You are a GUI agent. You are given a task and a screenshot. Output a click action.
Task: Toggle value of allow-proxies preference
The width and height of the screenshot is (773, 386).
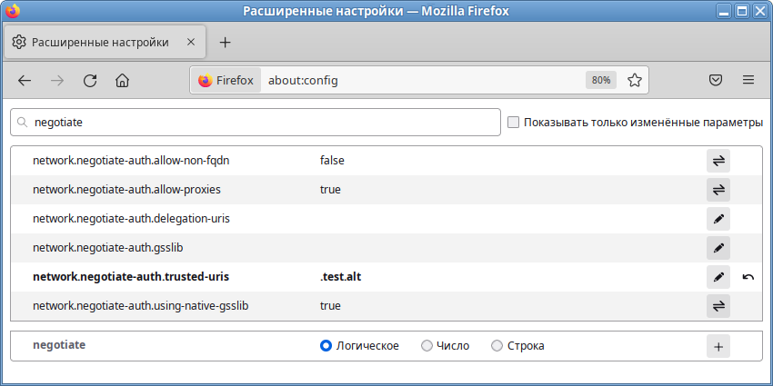[718, 190]
